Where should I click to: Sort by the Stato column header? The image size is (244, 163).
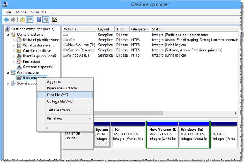pyautogui.click(x=194, y=29)
